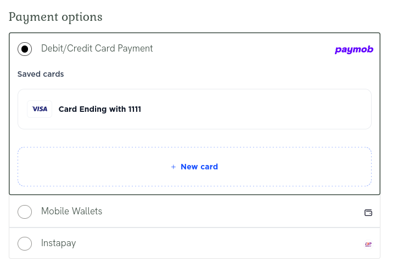Click the Mobile Wallets label text
Image resolution: width=398 pixels, height=273 pixels.
pyautogui.click(x=71, y=212)
